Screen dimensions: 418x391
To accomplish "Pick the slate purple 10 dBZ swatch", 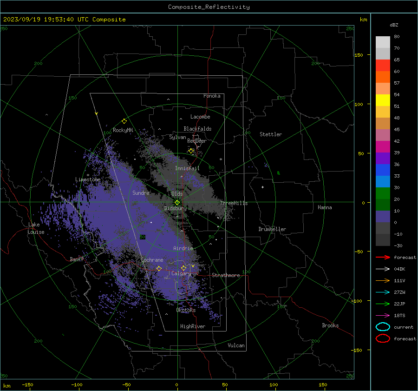I will [x=383, y=217].
